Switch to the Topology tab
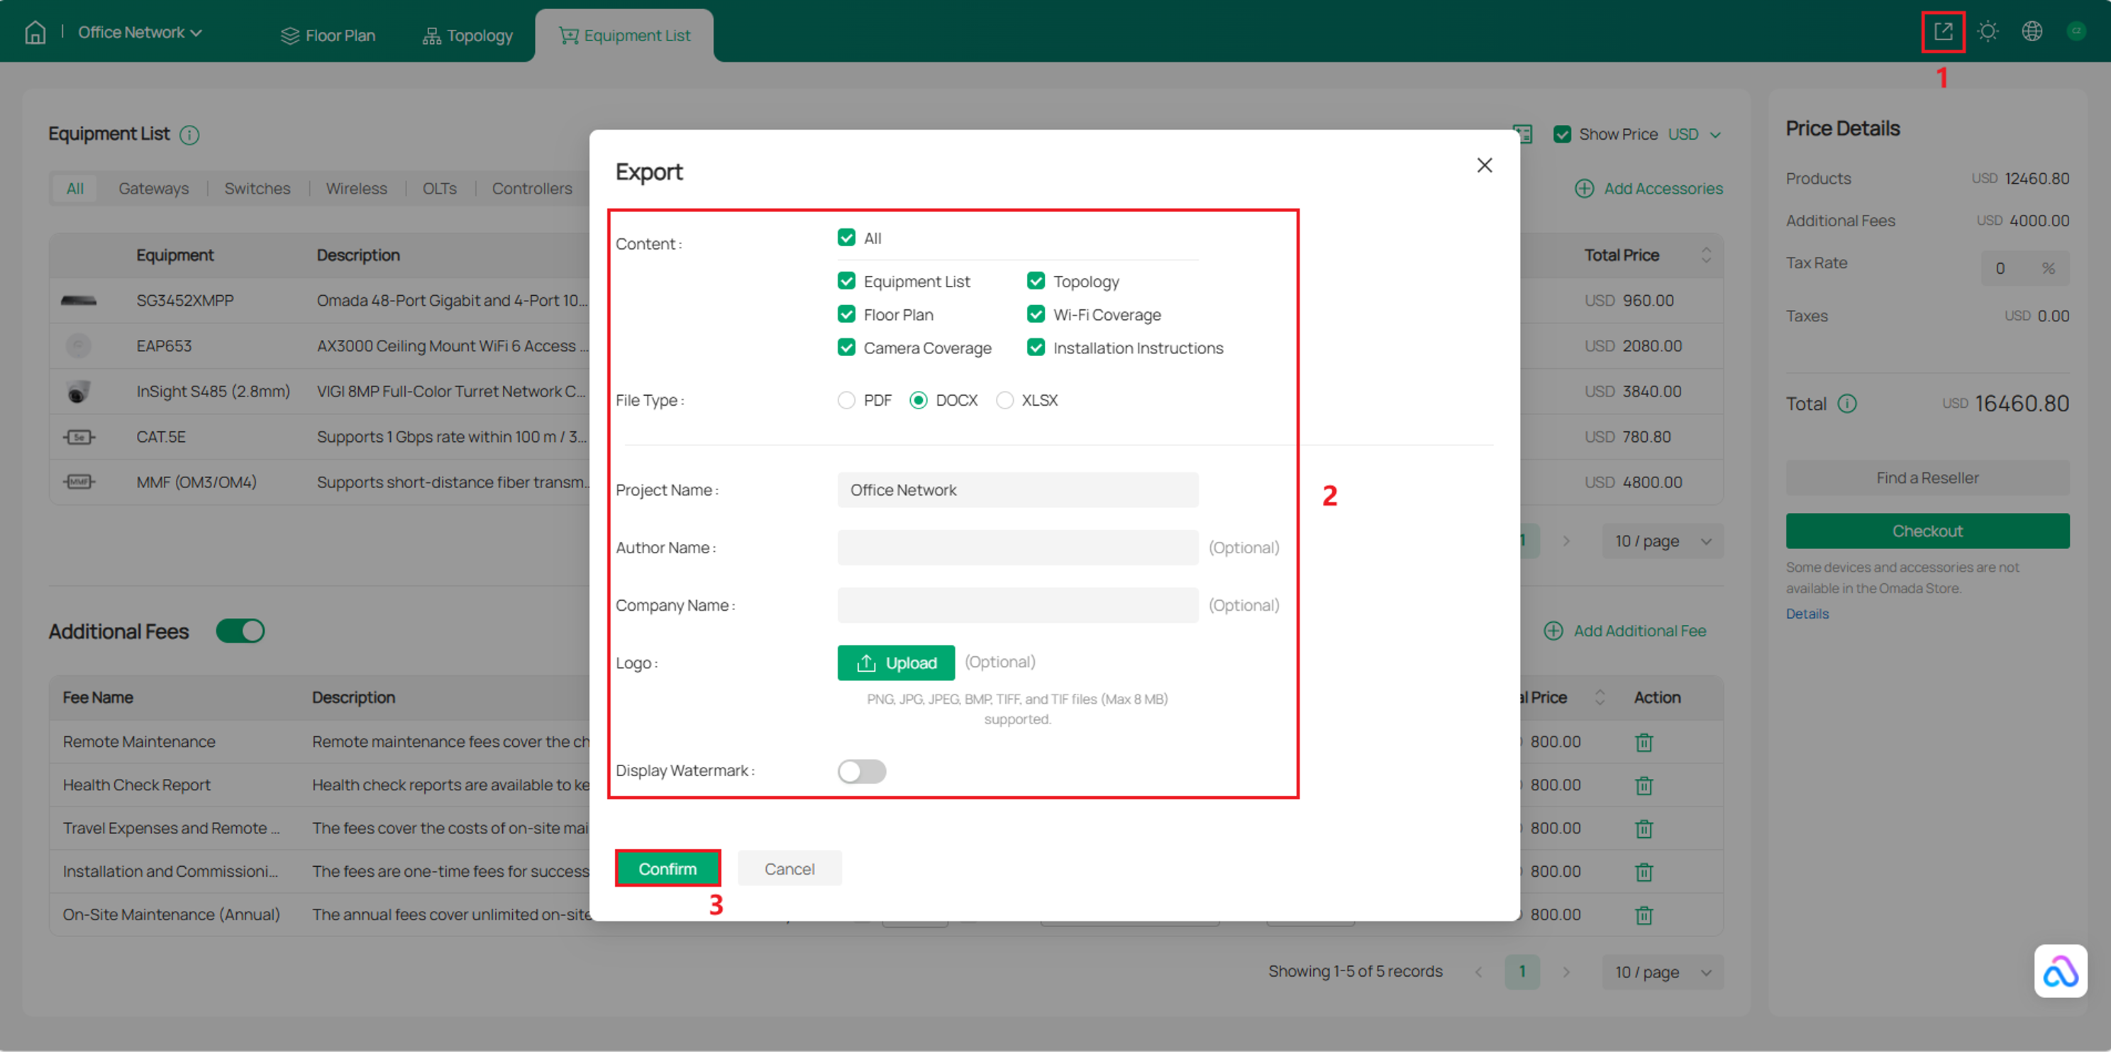This screenshot has width=2111, height=1052. [x=467, y=36]
